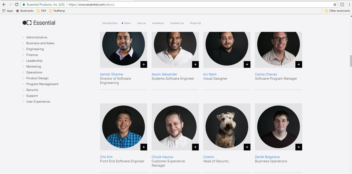Bookmark this page with the star icon

click(x=335, y=5)
